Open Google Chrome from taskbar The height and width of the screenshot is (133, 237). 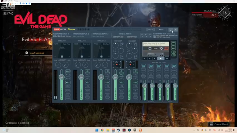pyautogui.click(x=102, y=130)
